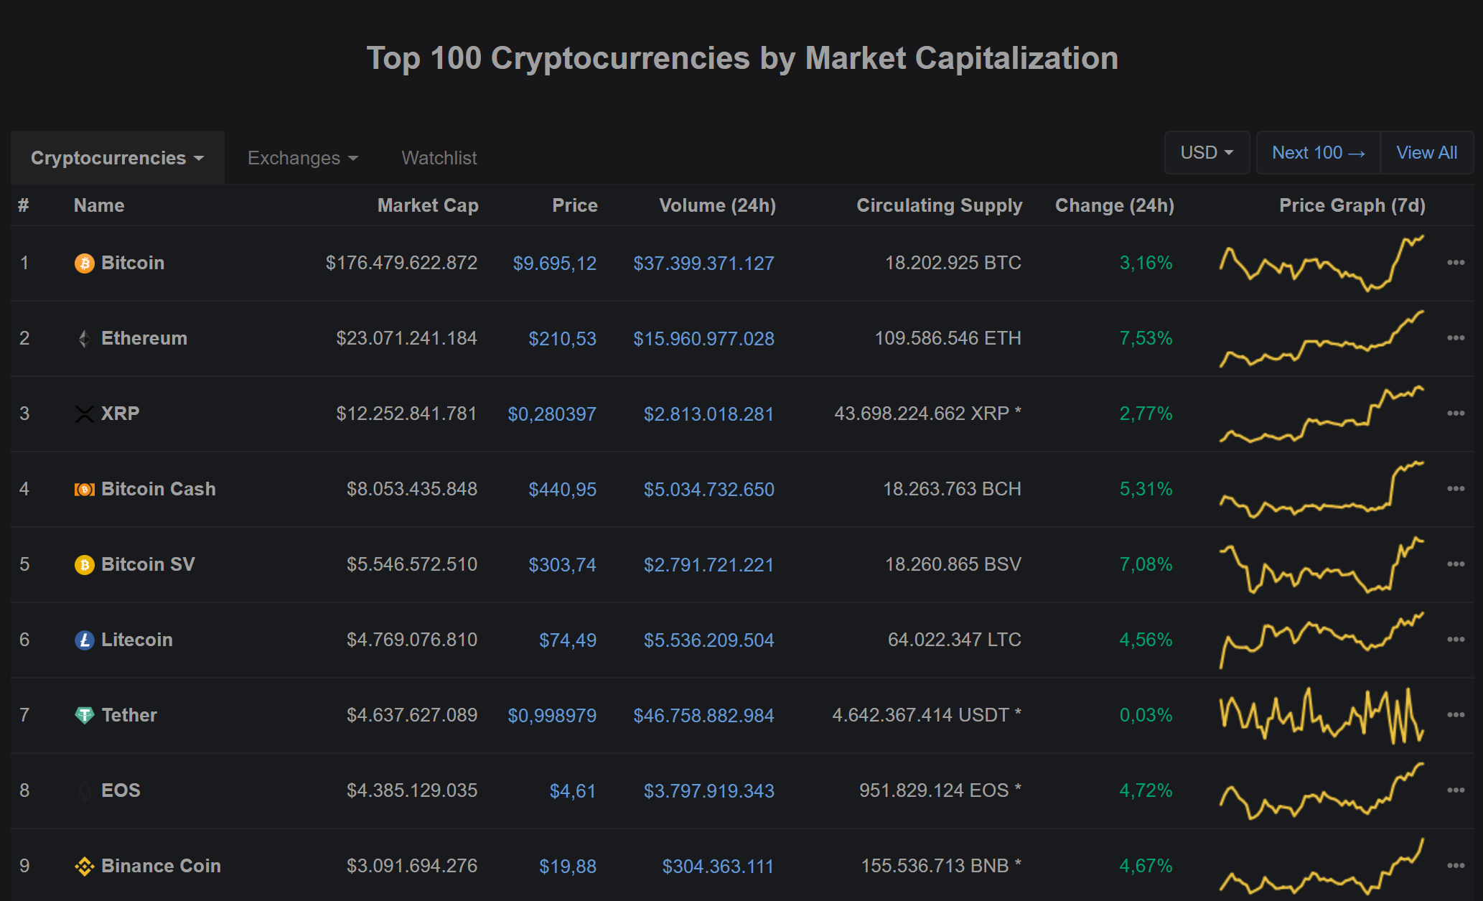Viewport: 1483px width, 901px height.
Task: Open the USD currency selector
Action: click(x=1207, y=153)
